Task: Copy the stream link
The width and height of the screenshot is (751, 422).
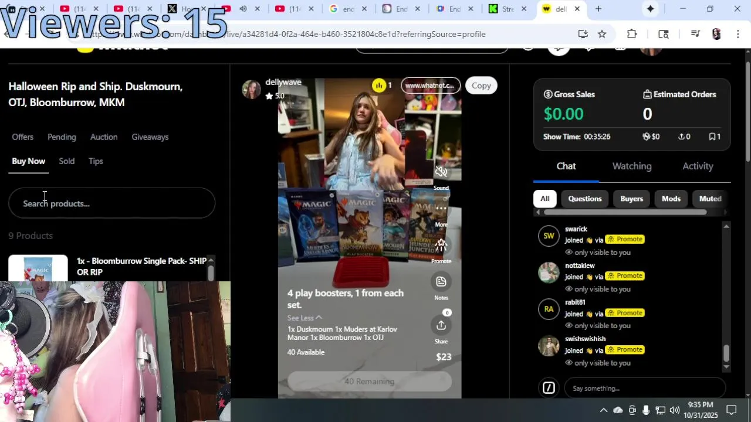Action: (481, 86)
